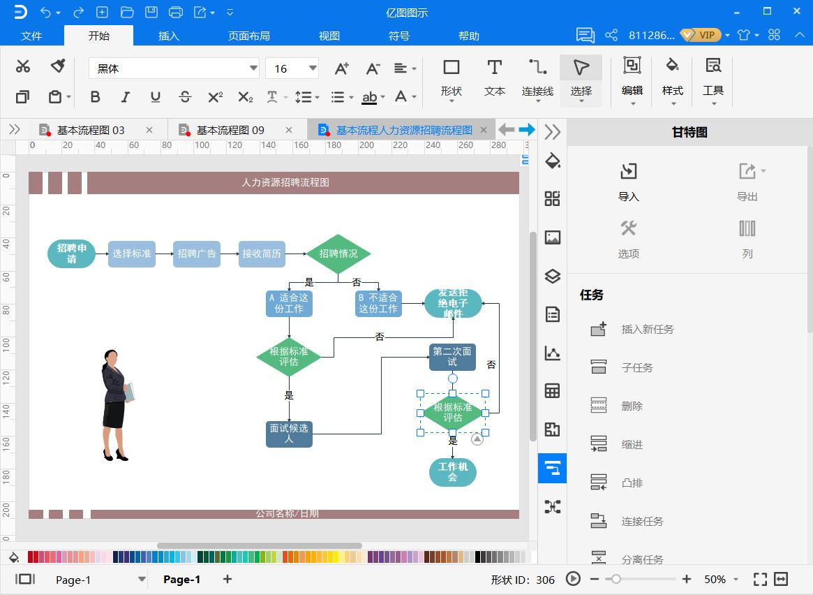Toggle bold formatting
The image size is (813, 595).
tap(95, 97)
